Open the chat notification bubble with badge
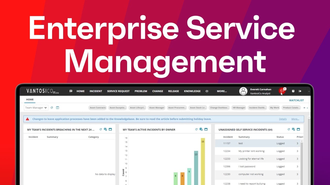The width and height of the screenshot is (330, 185). 282,91
